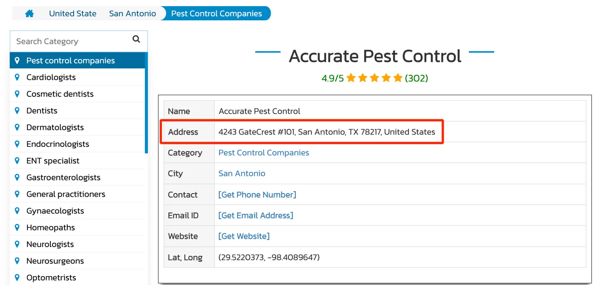Click the Get Email Address link
This screenshot has height=285, width=594.
tap(256, 215)
